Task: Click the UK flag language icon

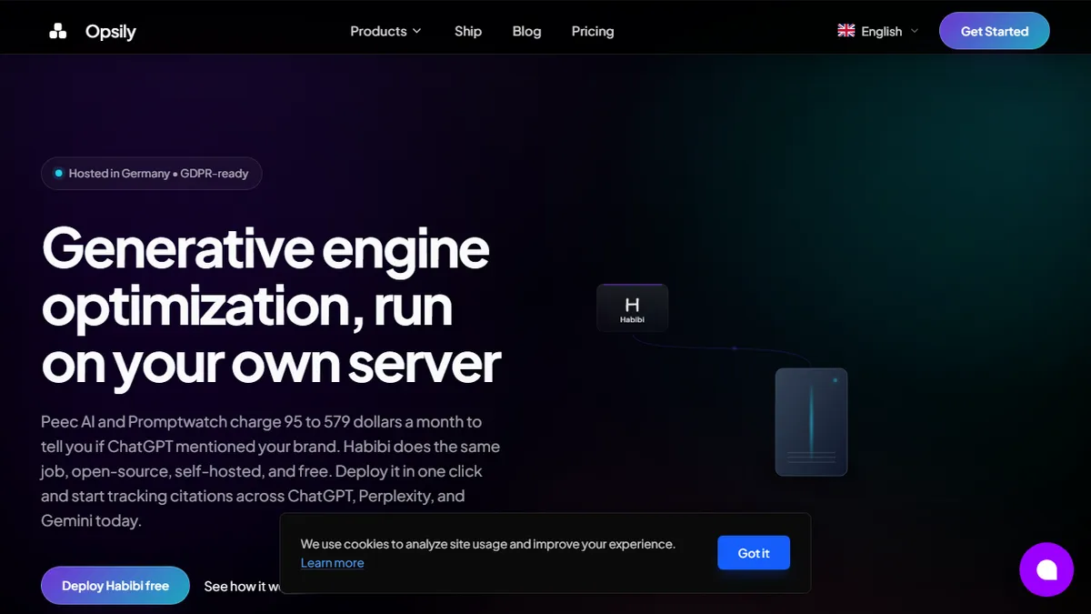Action: pyautogui.click(x=846, y=31)
